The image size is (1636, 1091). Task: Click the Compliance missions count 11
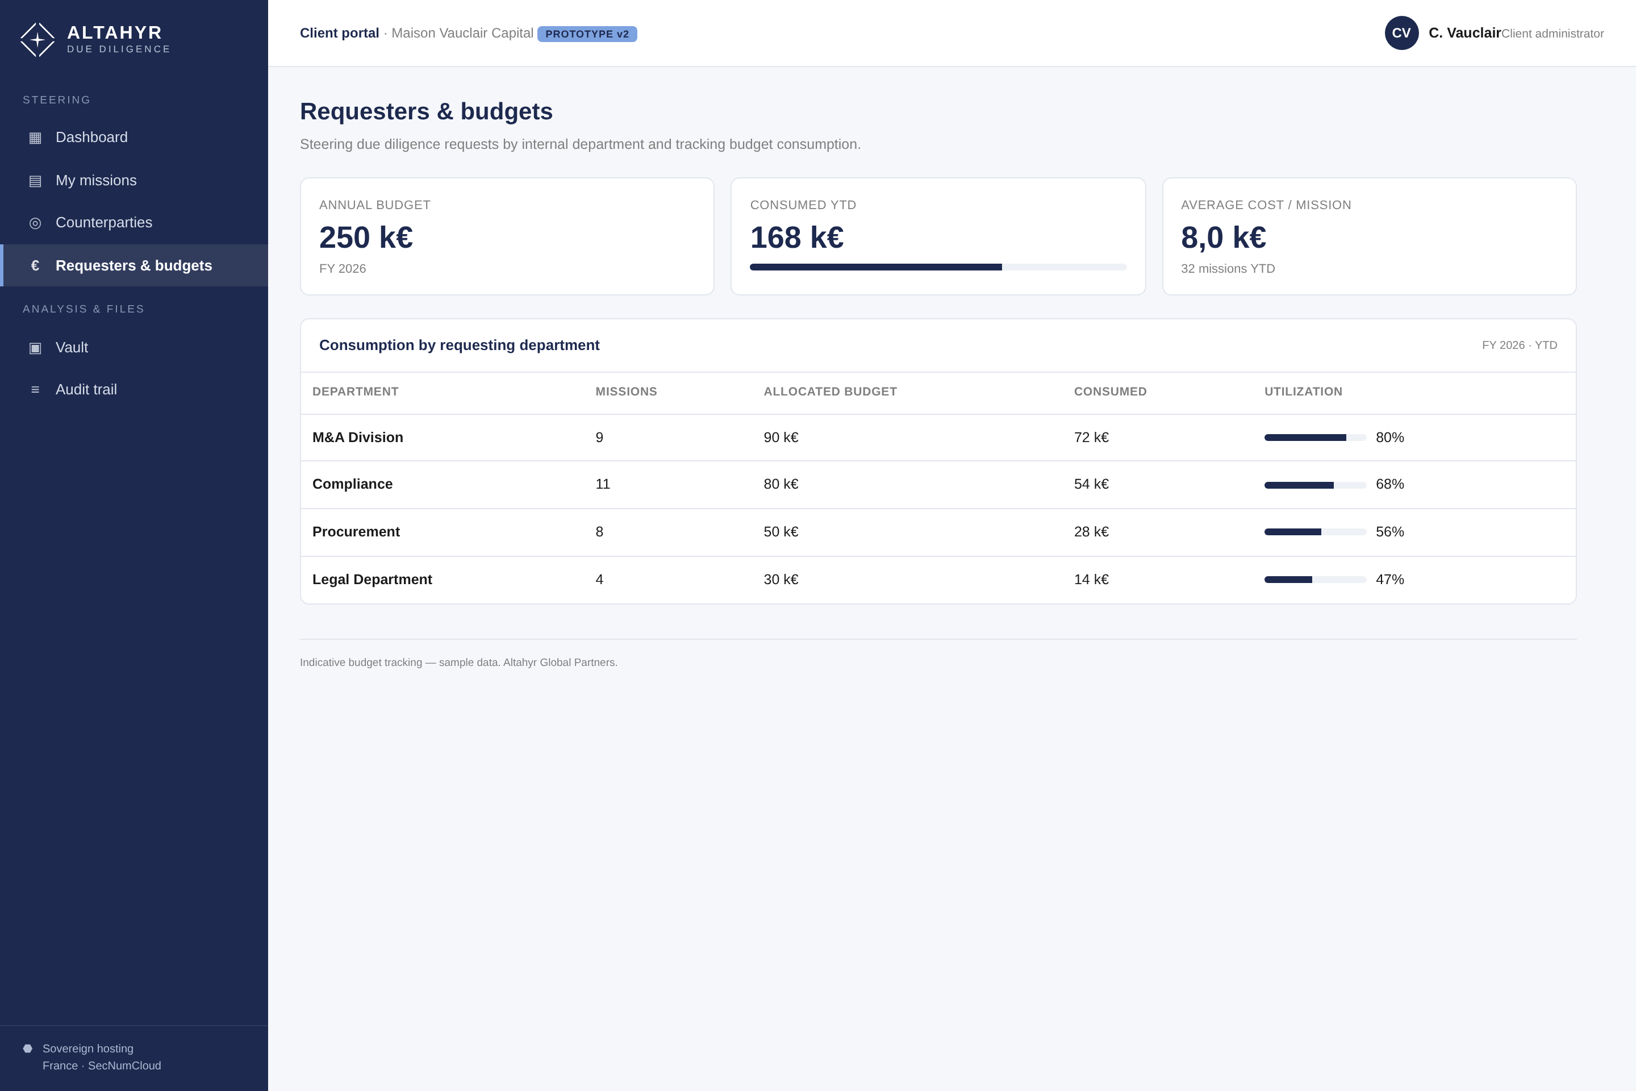[602, 484]
